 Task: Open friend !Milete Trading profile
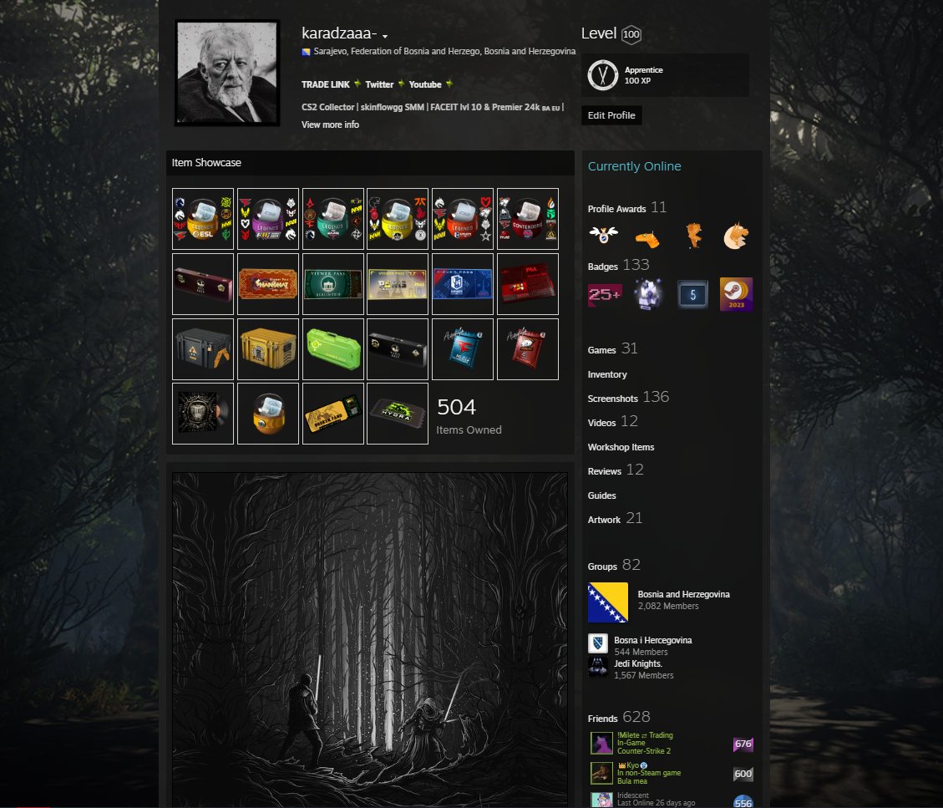pyautogui.click(x=671, y=743)
